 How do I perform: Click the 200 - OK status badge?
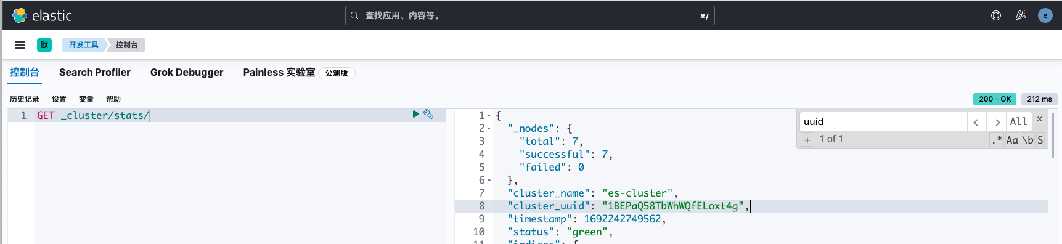coord(995,99)
